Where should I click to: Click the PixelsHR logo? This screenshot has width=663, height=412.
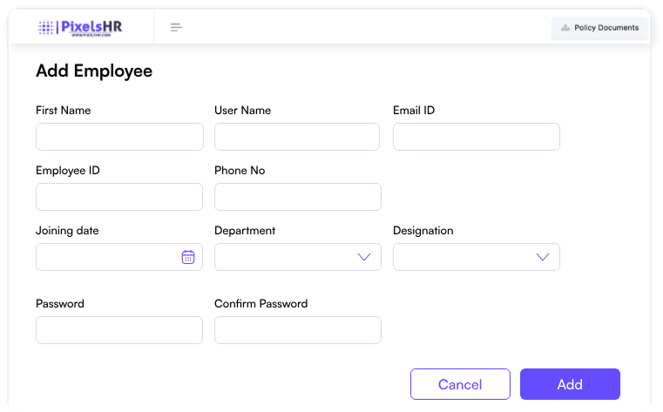coord(81,28)
